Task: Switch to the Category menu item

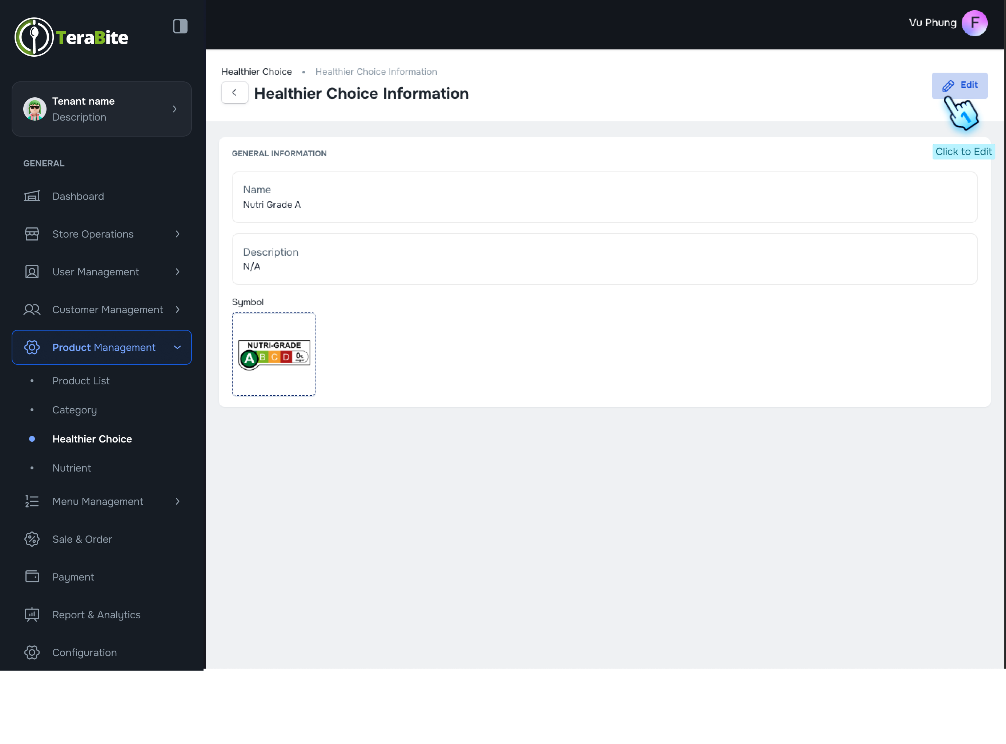Action: (x=75, y=410)
